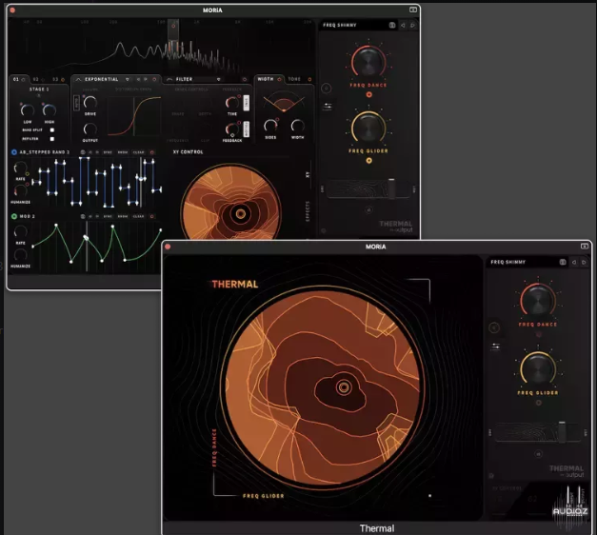The height and width of the screenshot is (535, 597).
Task: Click white SYNC button beside TIME knob
Action: point(246,103)
